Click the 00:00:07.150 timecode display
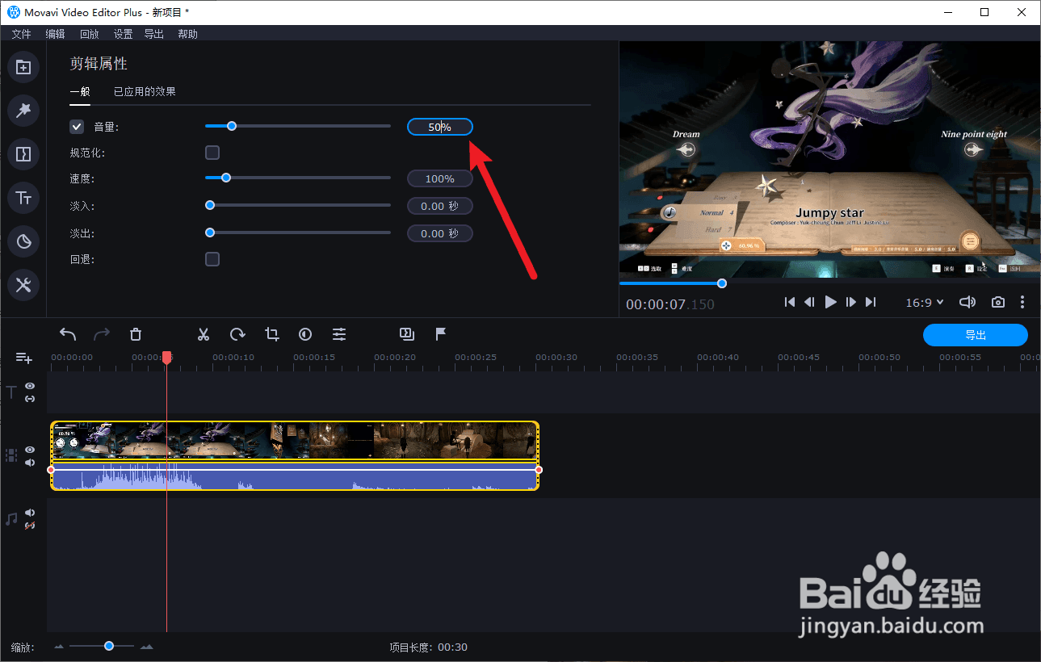Image resolution: width=1041 pixels, height=662 pixels. [670, 304]
